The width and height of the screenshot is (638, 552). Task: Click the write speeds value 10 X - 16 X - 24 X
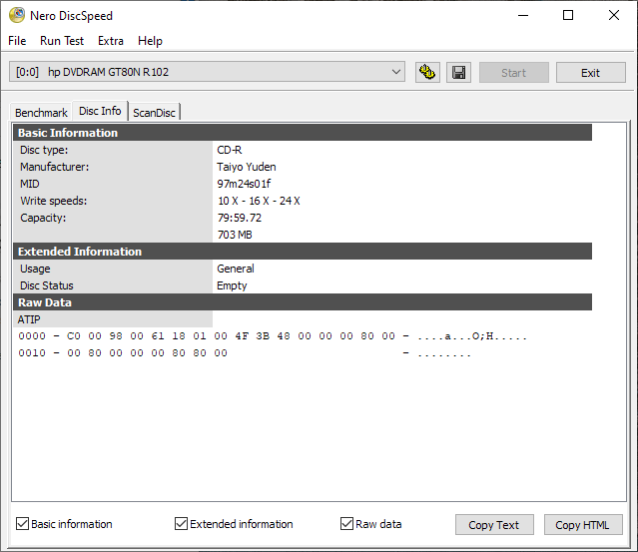tap(259, 201)
